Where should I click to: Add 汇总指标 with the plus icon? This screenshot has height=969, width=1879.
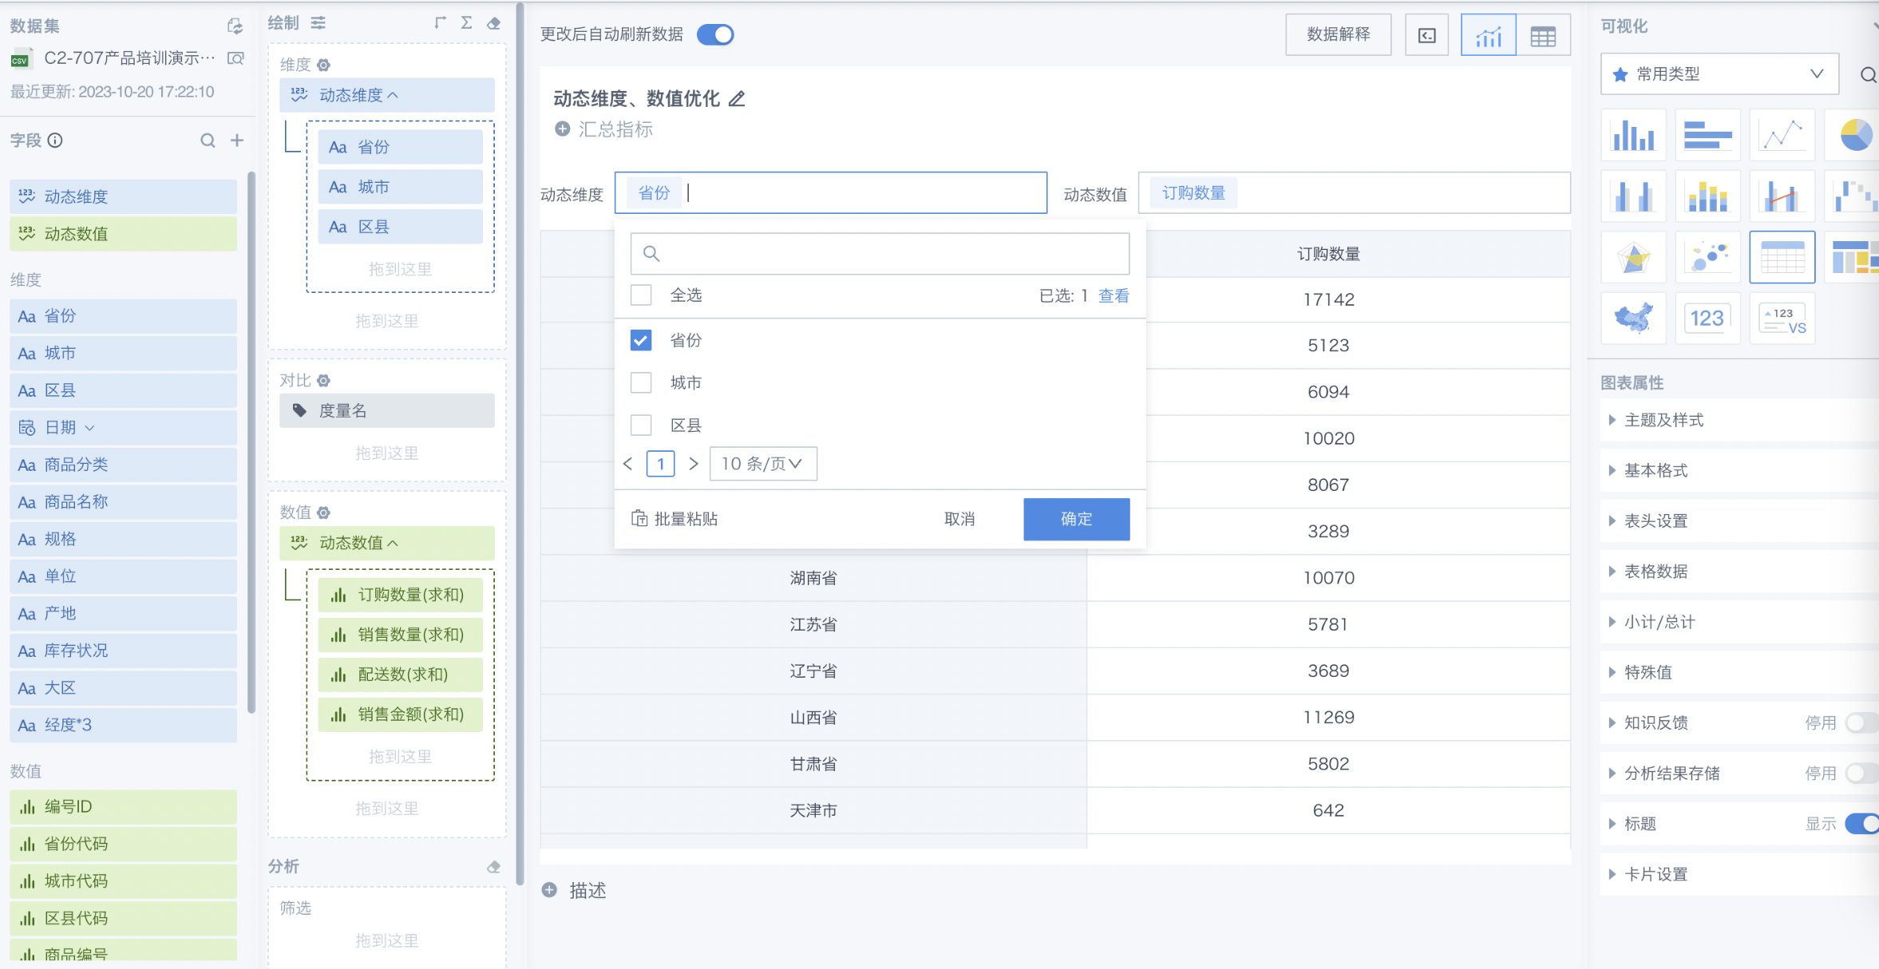563,129
